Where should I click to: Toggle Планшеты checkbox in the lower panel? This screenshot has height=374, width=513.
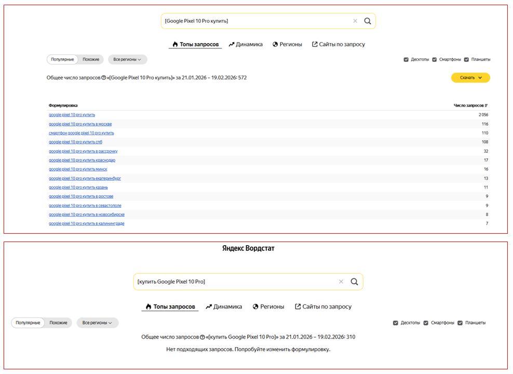460,323
